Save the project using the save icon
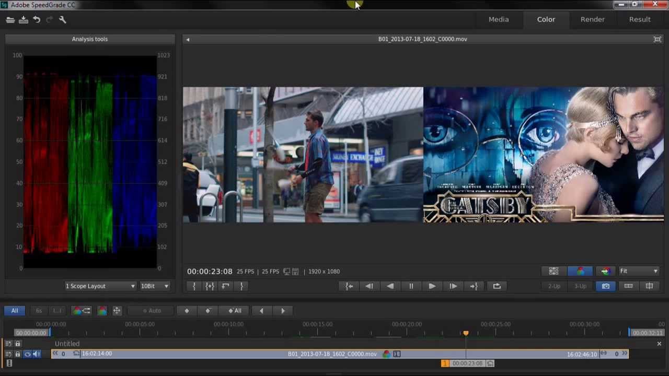669x376 pixels. point(24,20)
